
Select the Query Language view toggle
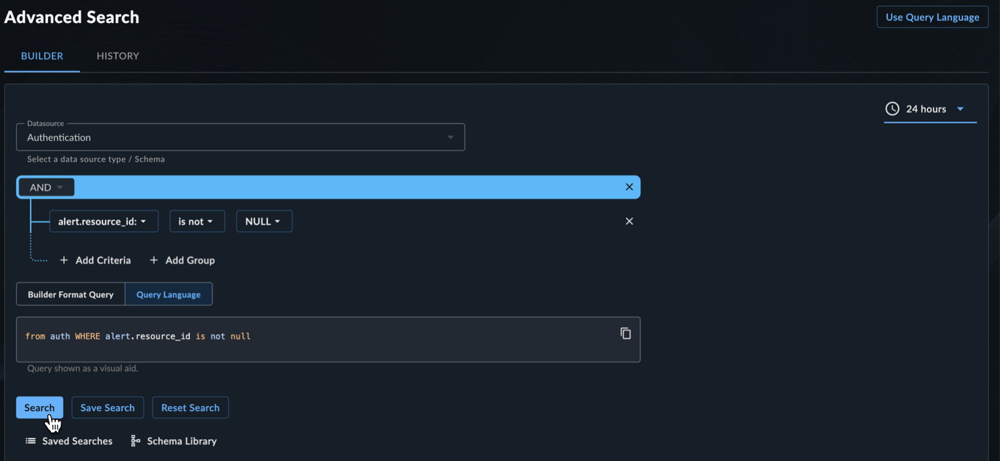pos(169,294)
